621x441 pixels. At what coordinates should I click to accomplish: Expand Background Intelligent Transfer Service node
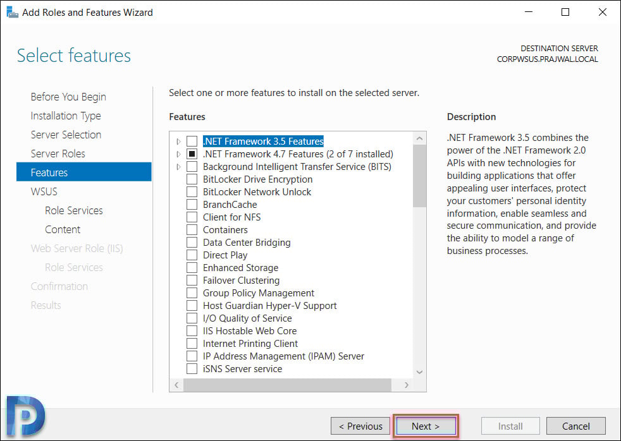point(178,167)
